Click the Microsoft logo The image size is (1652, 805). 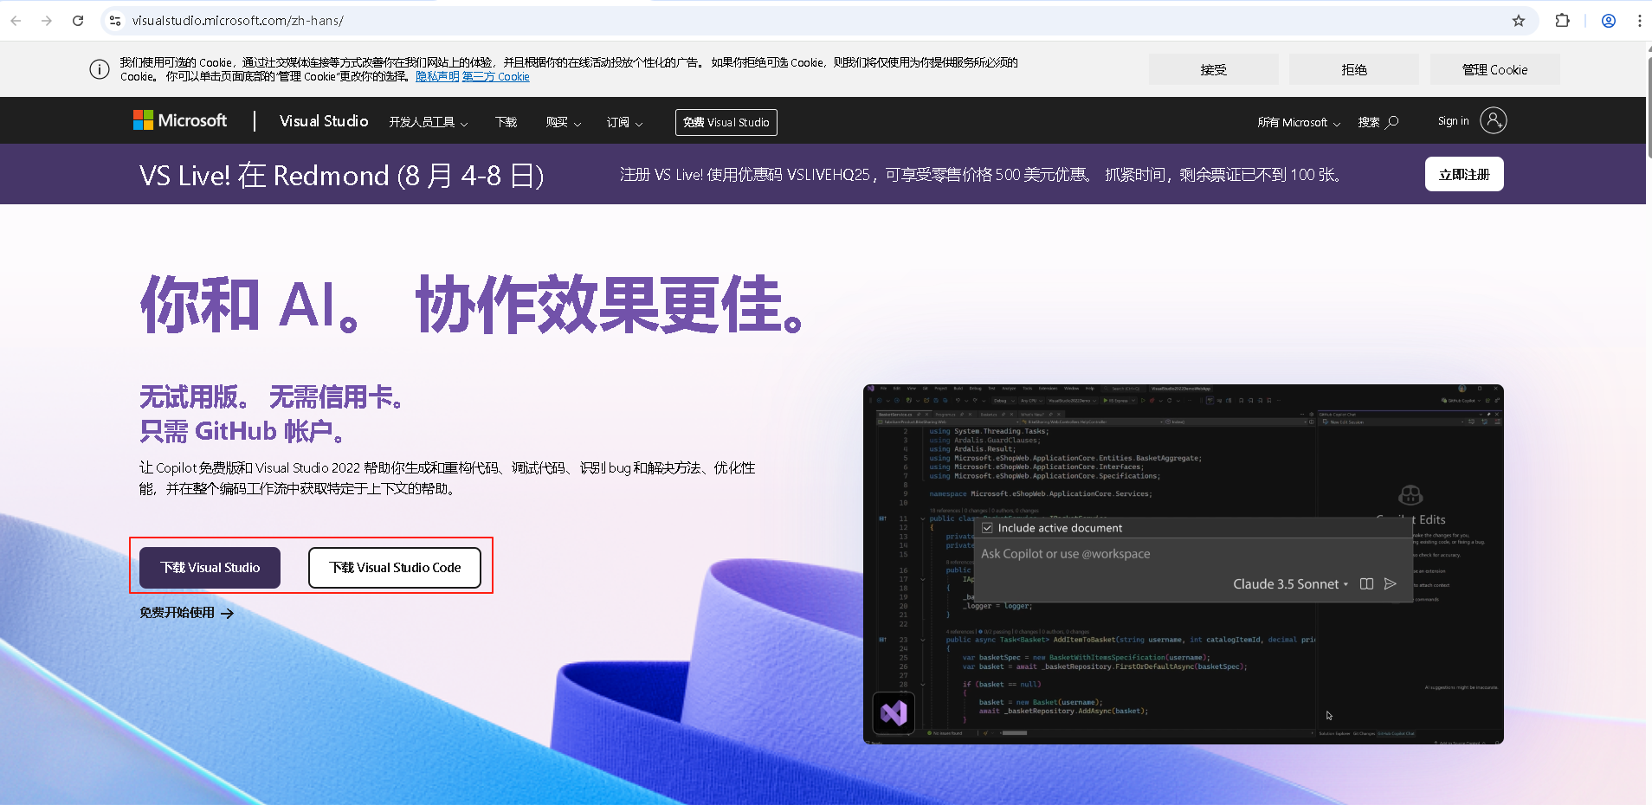(180, 120)
